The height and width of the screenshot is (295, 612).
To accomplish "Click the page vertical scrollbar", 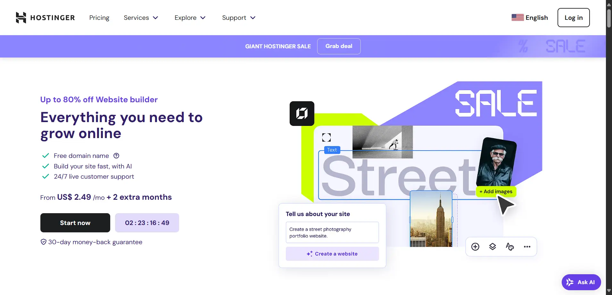I will (609, 18).
